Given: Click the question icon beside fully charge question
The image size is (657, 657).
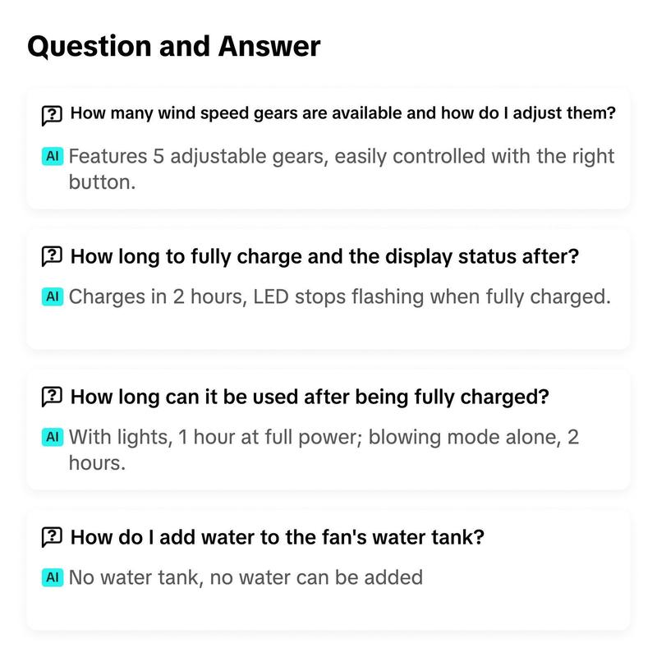Looking at the screenshot, I should (x=52, y=256).
